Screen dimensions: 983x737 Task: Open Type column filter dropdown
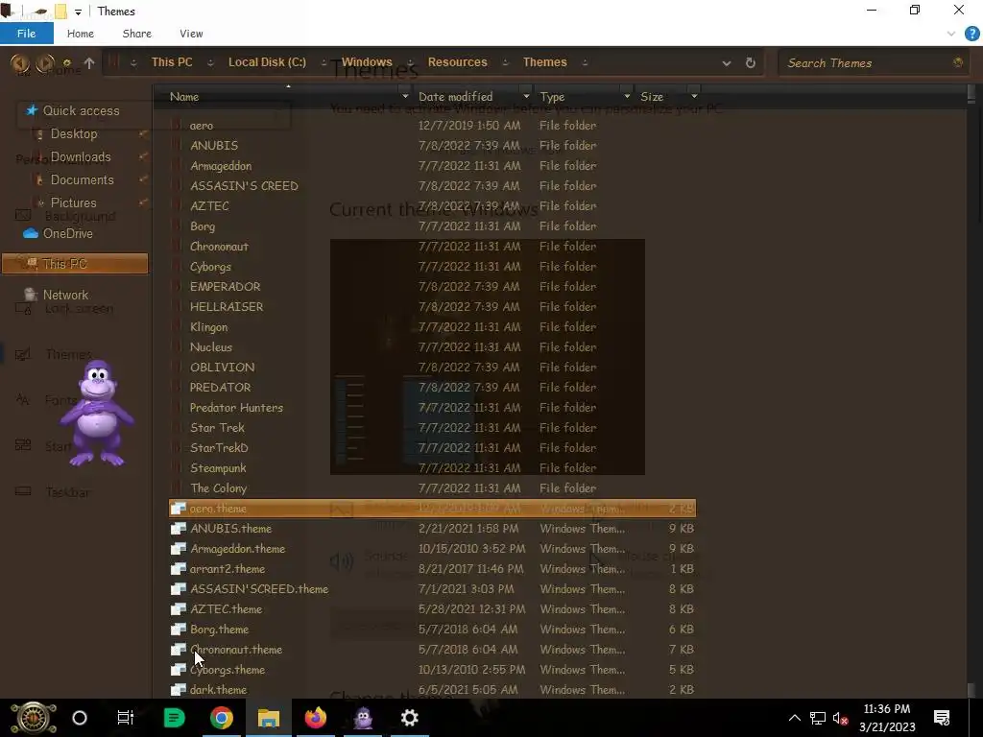pyautogui.click(x=627, y=97)
